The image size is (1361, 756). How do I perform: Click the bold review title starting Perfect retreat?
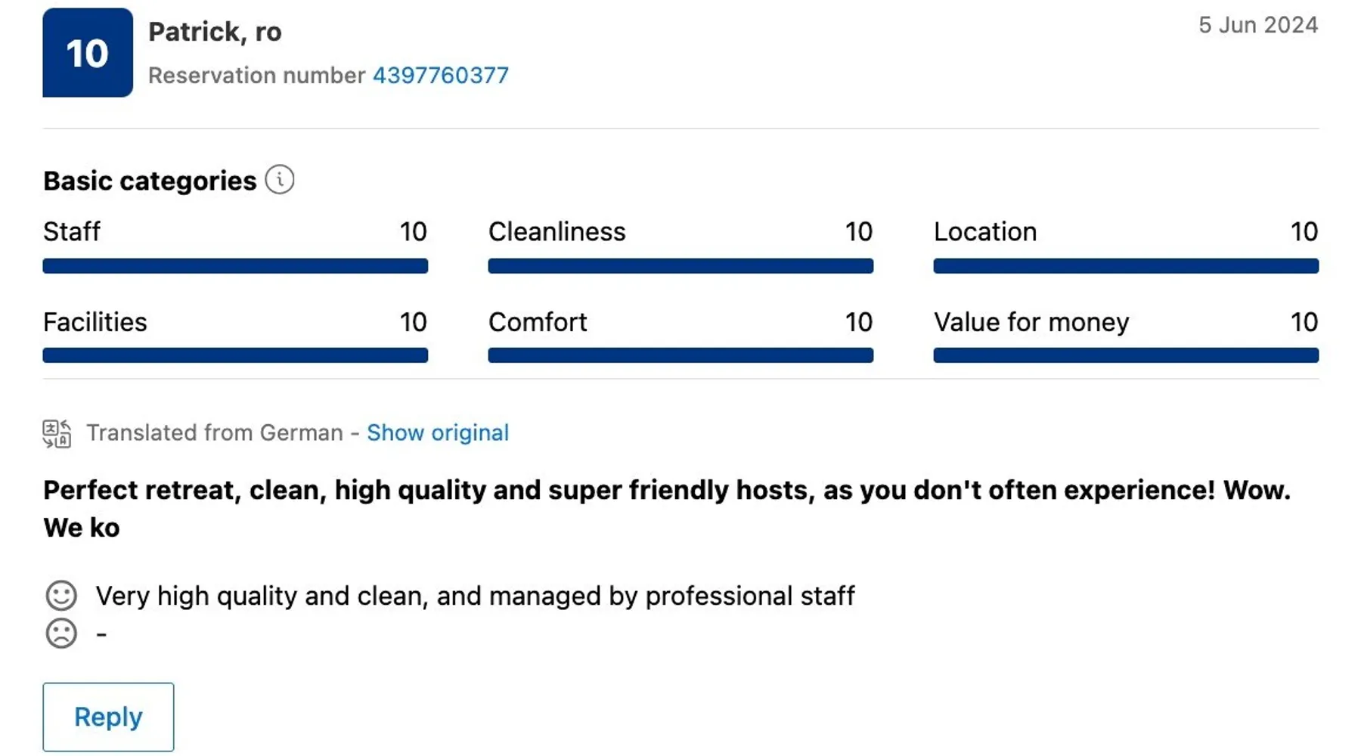click(x=665, y=491)
